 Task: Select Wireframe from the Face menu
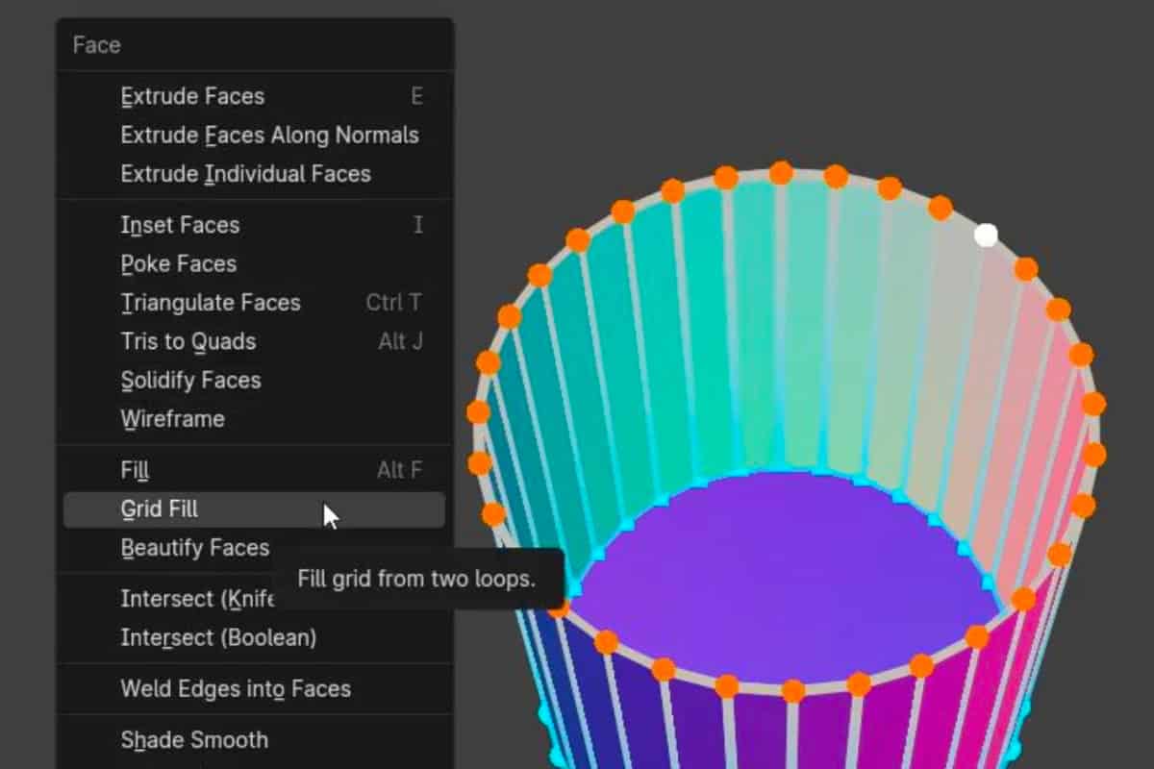click(x=172, y=418)
